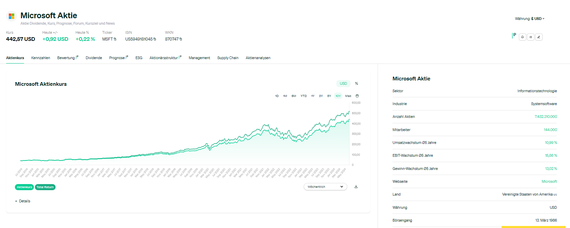Select the YTD chart range
The image size is (570, 228).
(x=304, y=96)
